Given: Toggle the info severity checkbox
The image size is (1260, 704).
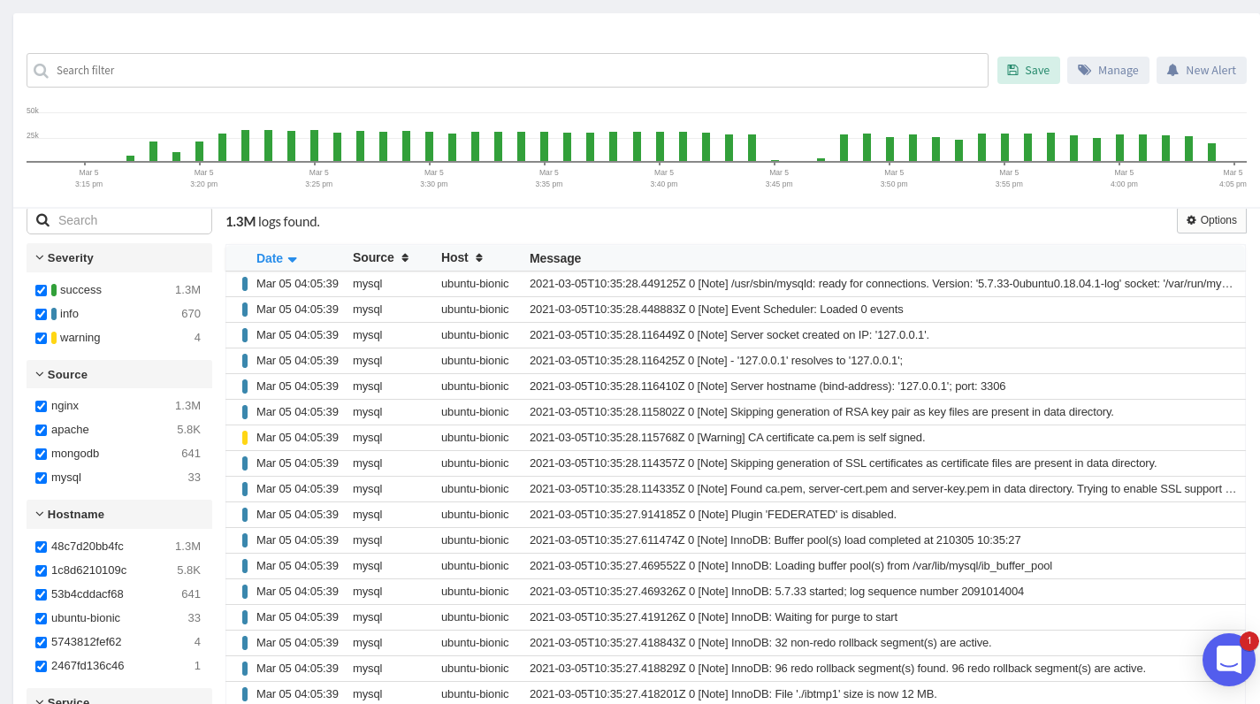Looking at the screenshot, I should (41, 314).
